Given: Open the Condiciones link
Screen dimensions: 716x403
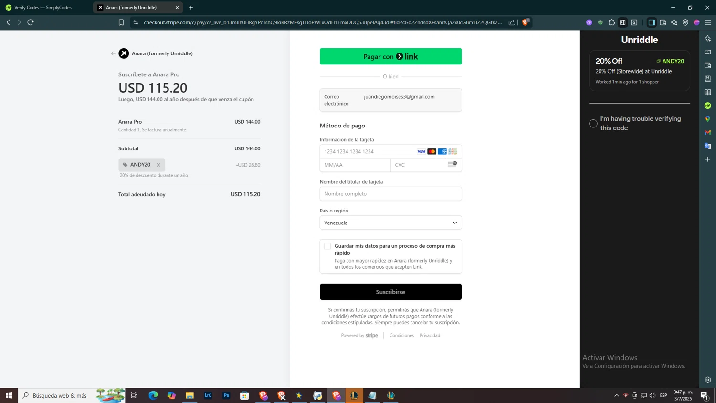Looking at the screenshot, I should point(401,336).
